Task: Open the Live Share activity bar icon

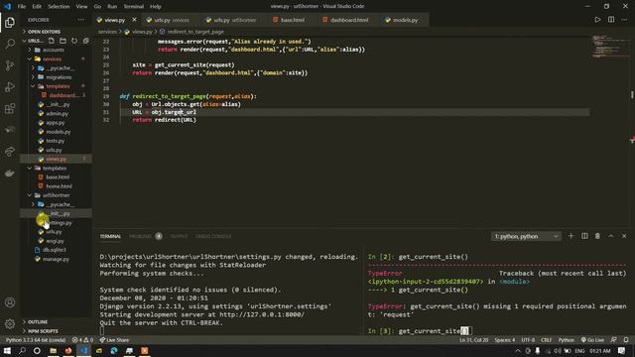Action: click(x=10, y=152)
